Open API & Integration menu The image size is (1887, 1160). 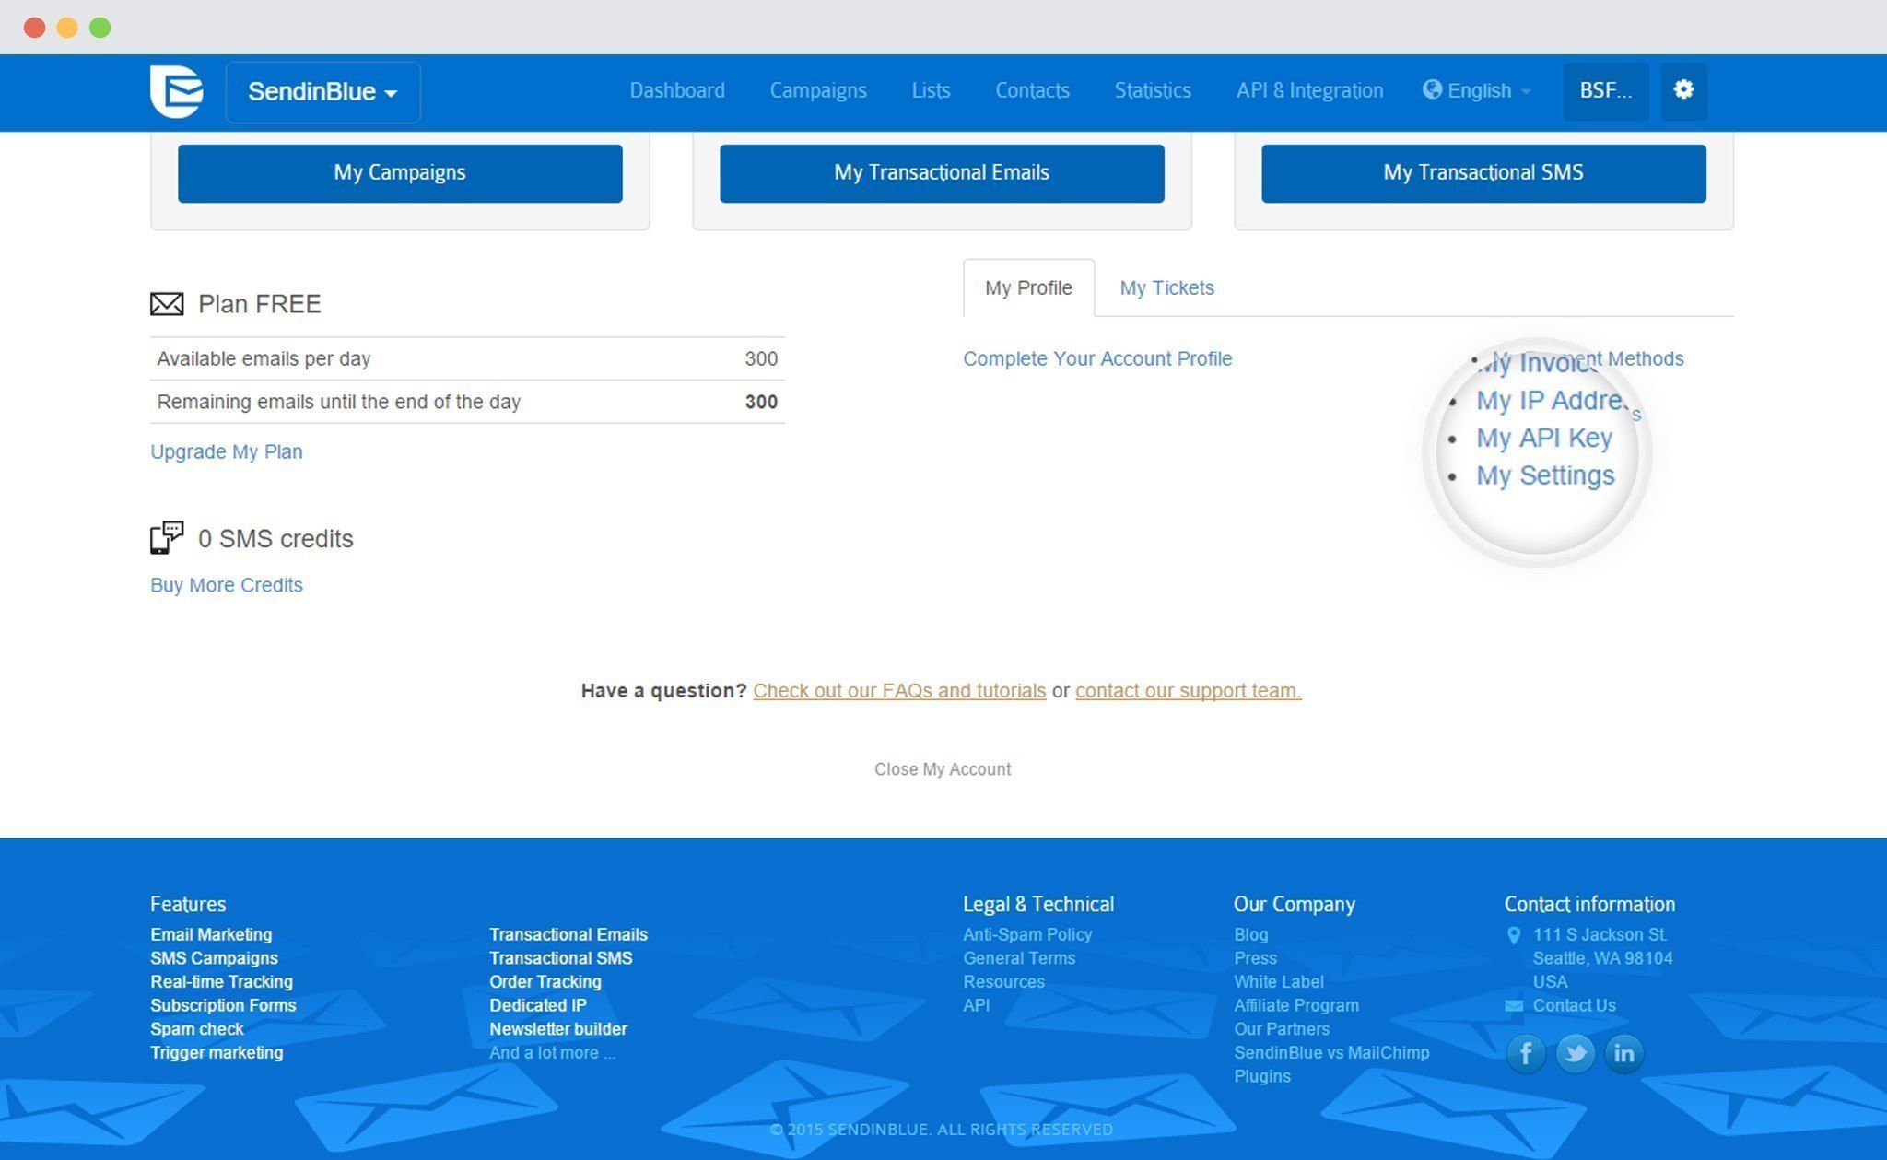coord(1309,90)
